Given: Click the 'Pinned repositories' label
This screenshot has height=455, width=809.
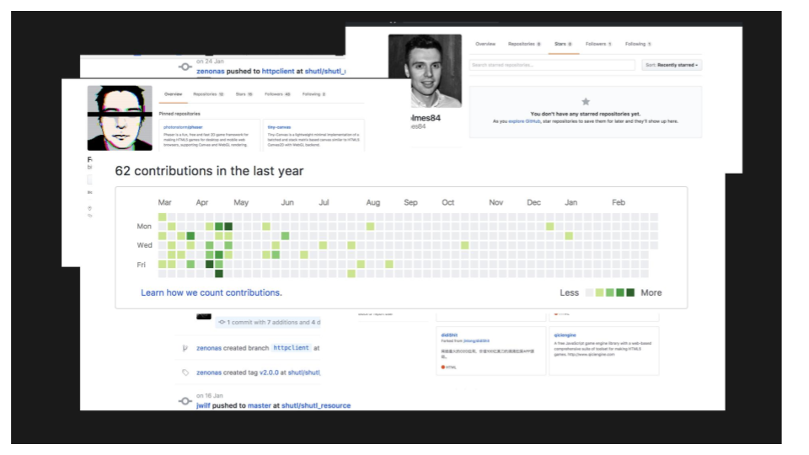Looking at the screenshot, I should click(x=179, y=114).
